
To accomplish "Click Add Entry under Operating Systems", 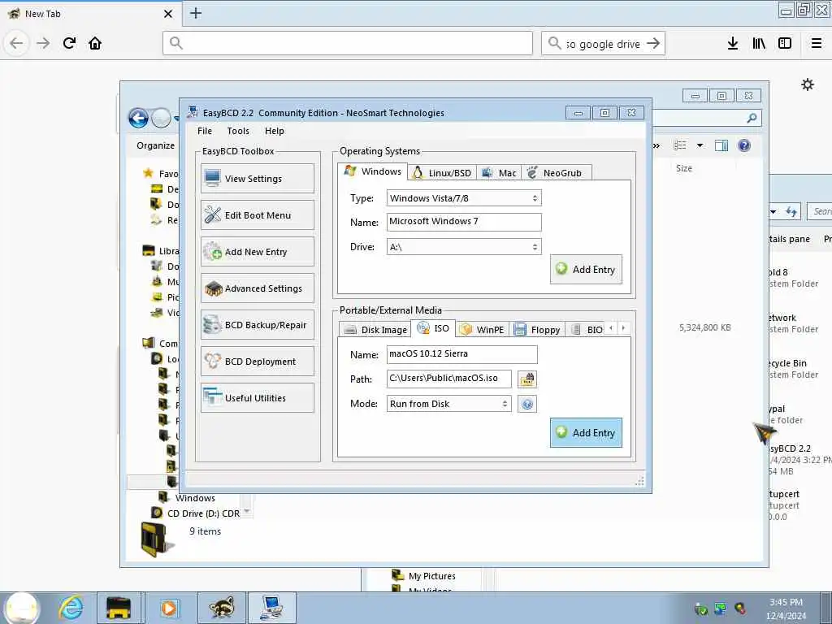I will [x=586, y=270].
